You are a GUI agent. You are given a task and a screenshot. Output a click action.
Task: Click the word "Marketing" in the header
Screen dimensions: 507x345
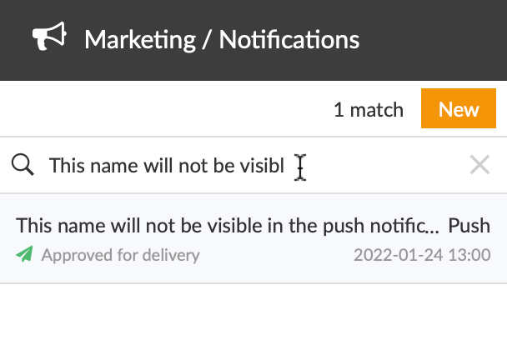pos(143,39)
